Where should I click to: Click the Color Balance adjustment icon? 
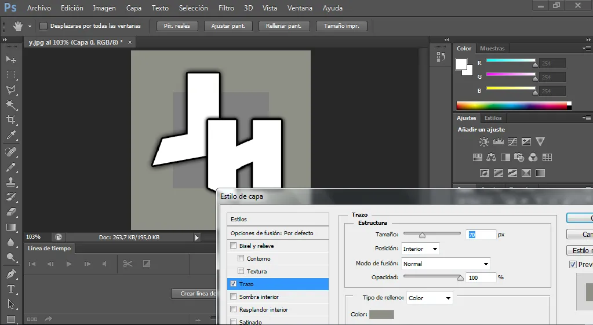[491, 157]
